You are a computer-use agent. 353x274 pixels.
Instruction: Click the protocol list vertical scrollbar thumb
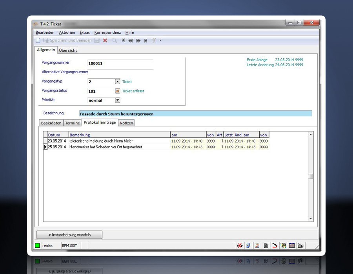311,177
